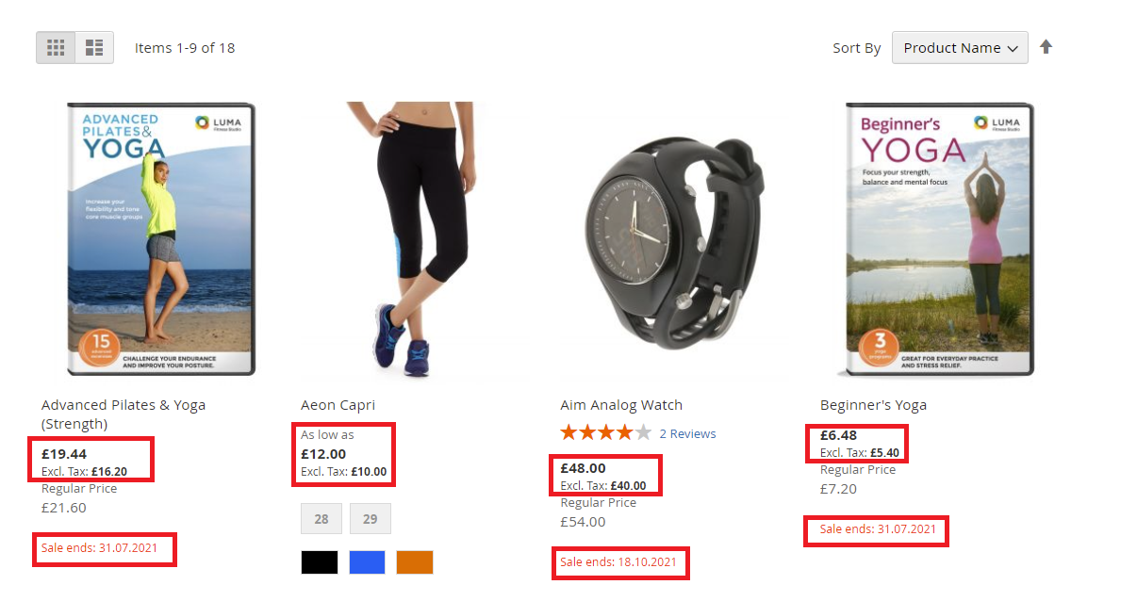
Task: Click the Advanced Pilates & Yoga DVD image
Action: click(x=160, y=239)
